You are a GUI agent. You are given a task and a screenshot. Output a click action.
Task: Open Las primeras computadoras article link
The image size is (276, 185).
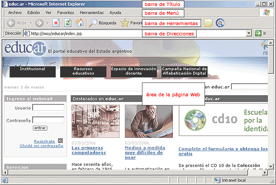[x=89, y=150]
